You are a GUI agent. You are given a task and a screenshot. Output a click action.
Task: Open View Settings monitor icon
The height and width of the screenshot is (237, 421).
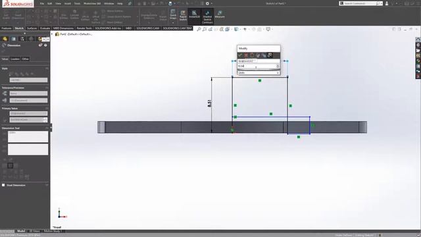click(268, 29)
